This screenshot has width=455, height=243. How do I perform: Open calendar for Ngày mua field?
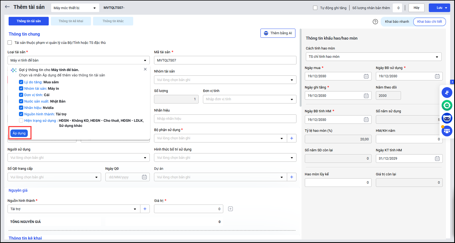tap(366, 76)
